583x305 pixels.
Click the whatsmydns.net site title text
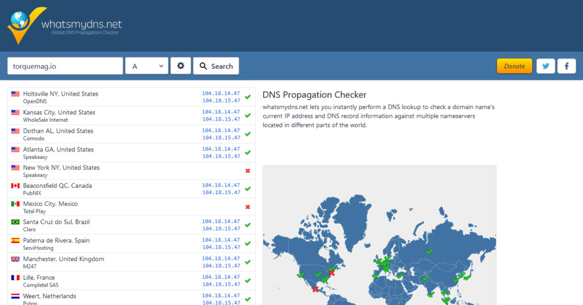click(81, 24)
